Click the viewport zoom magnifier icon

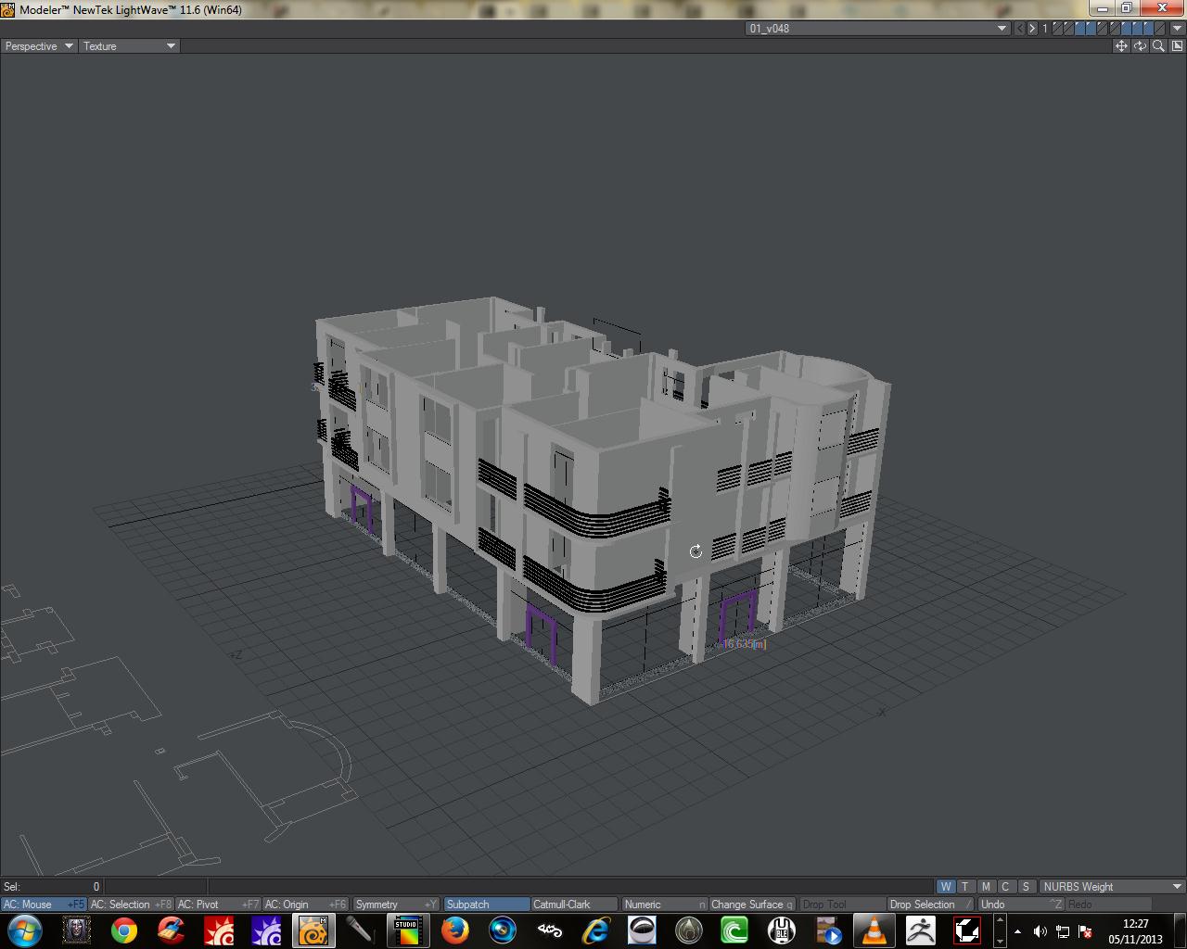point(1158,46)
